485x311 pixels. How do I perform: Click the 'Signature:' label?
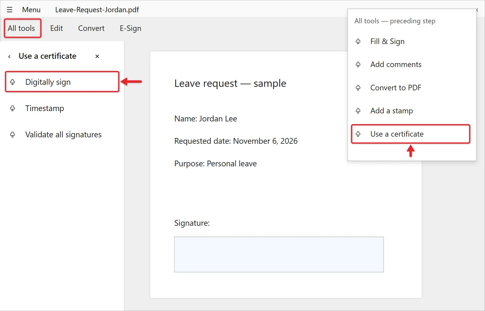click(192, 223)
